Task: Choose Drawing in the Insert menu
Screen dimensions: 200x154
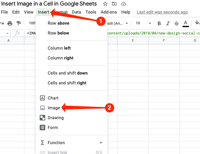Action: coord(55,118)
